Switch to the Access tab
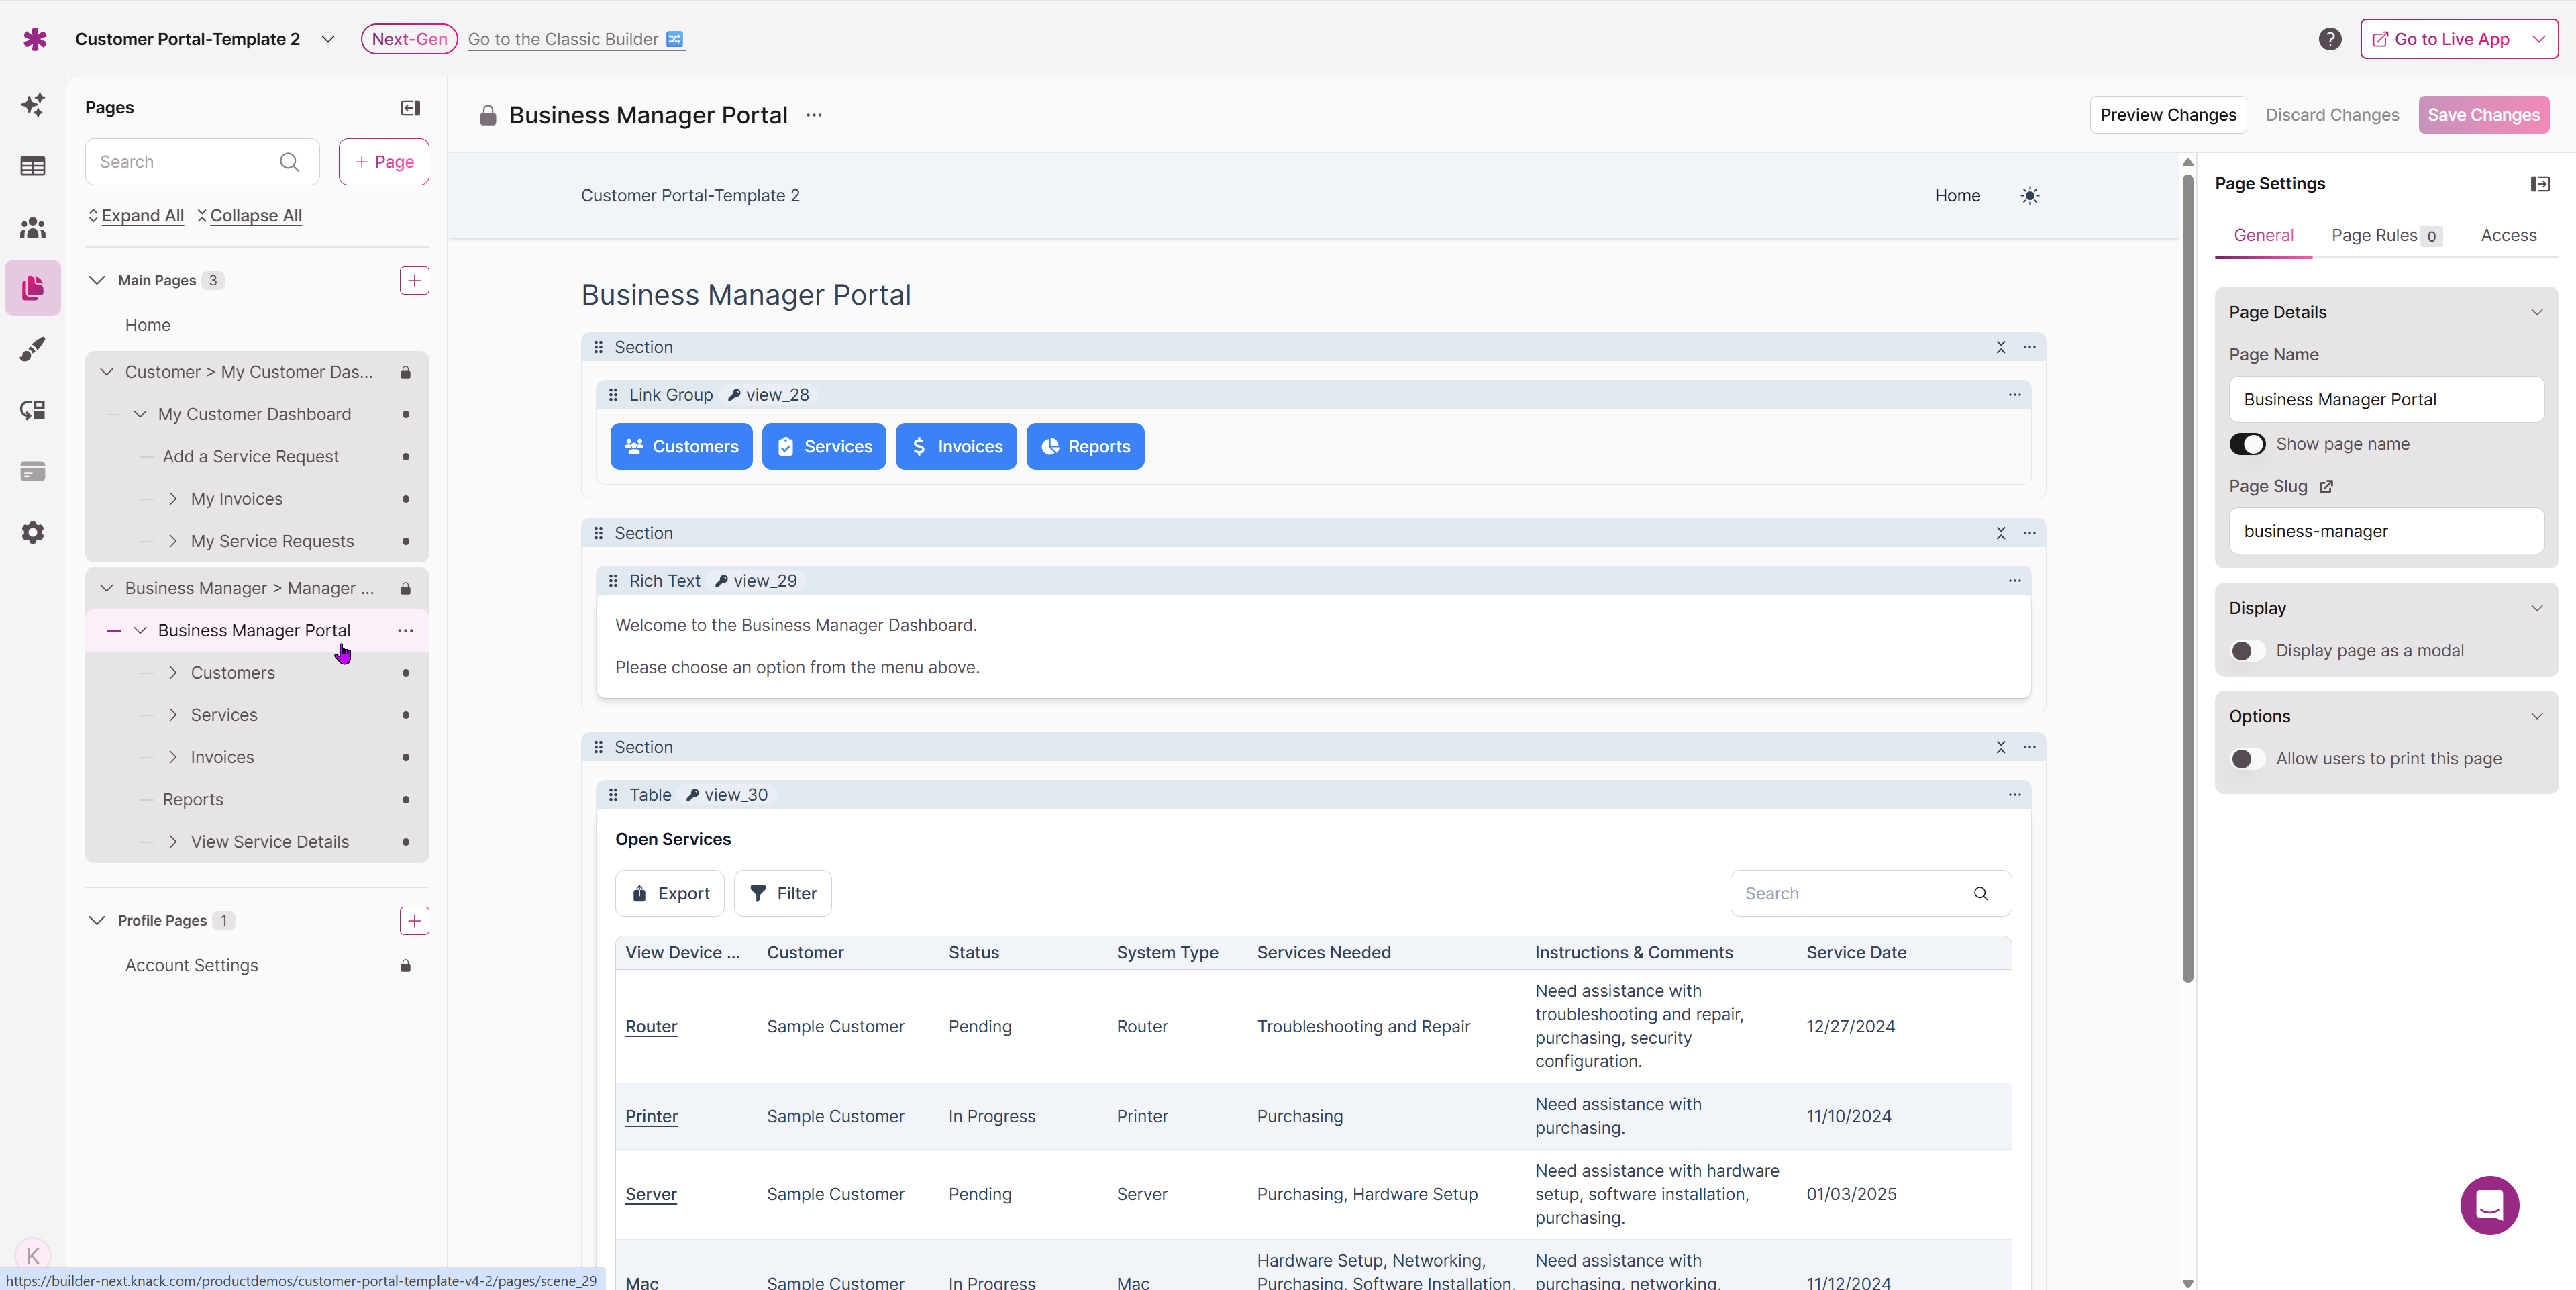 [x=2508, y=236]
